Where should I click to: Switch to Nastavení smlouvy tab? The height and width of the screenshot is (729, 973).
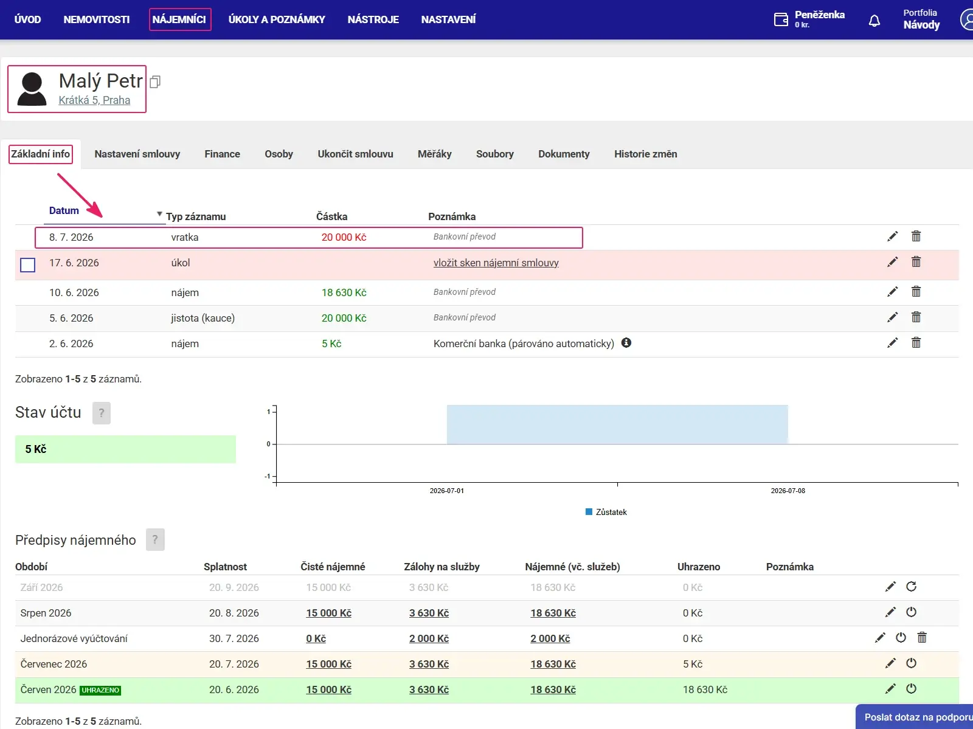tap(137, 154)
